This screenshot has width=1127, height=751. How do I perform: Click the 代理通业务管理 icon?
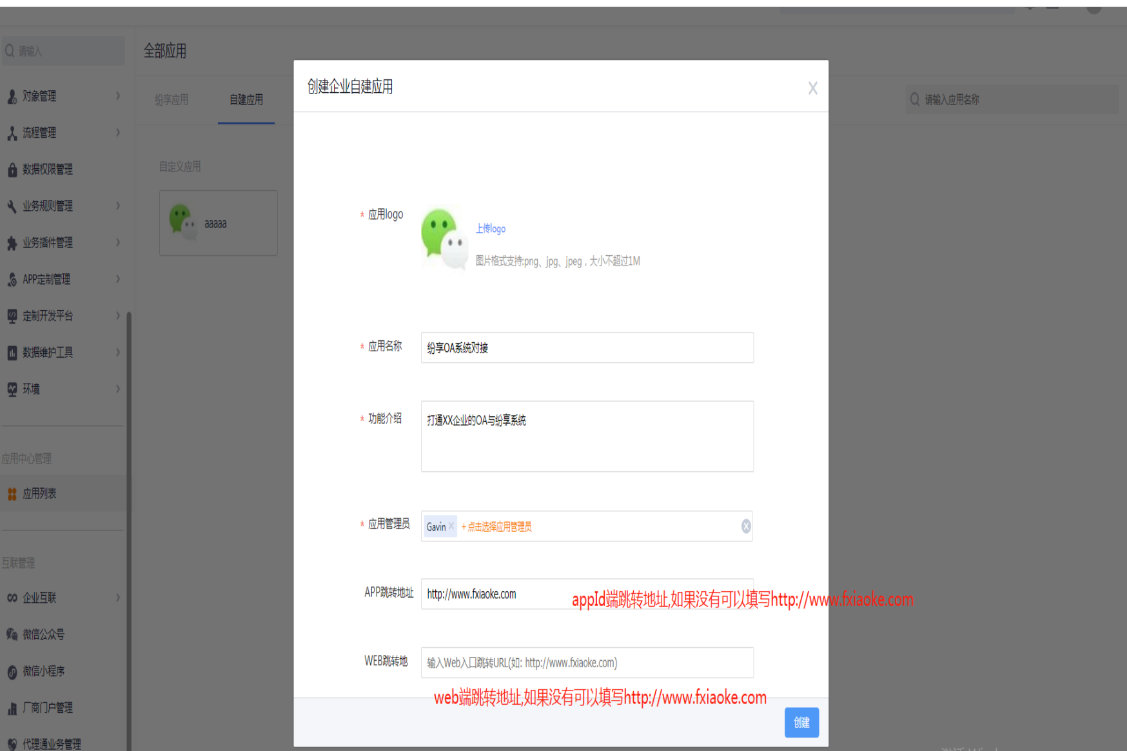(x=12, y=744)
